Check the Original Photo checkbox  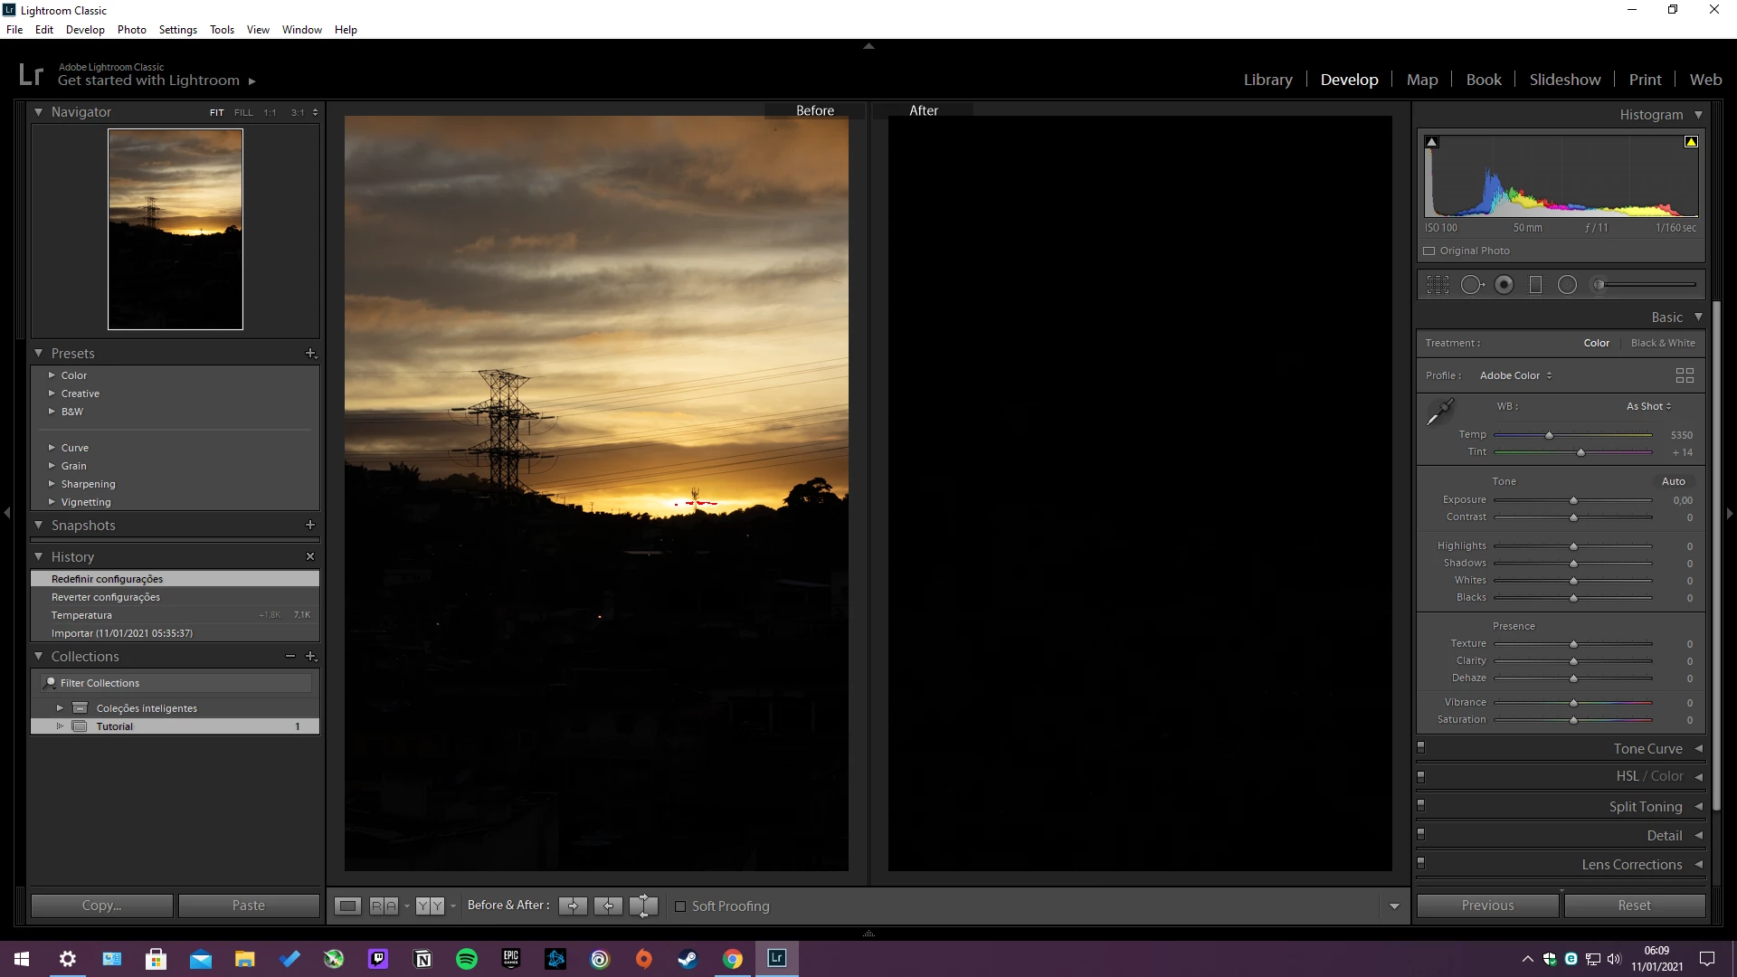click(1429, 251)
